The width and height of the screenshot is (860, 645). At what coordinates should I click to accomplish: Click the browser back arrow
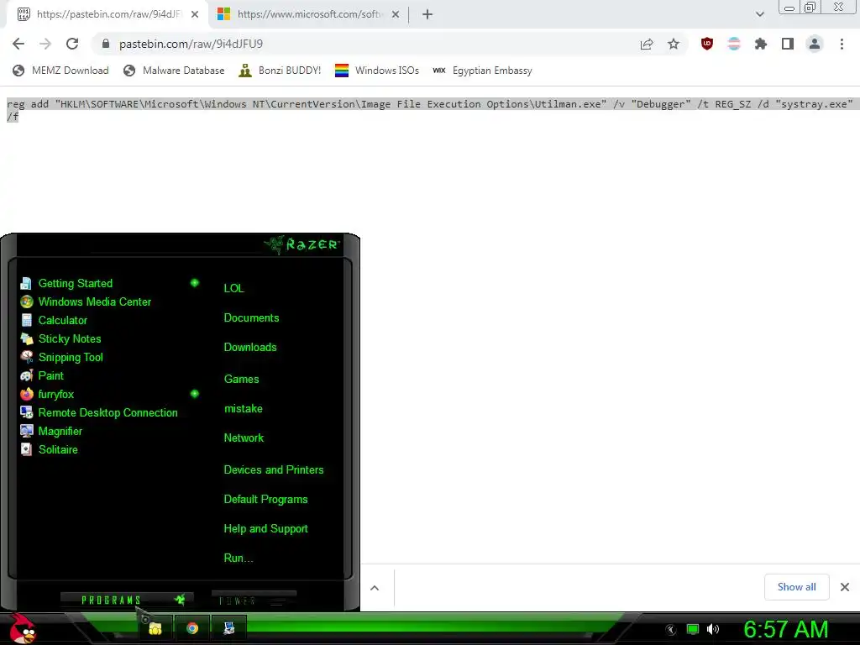tap(18, 44)
